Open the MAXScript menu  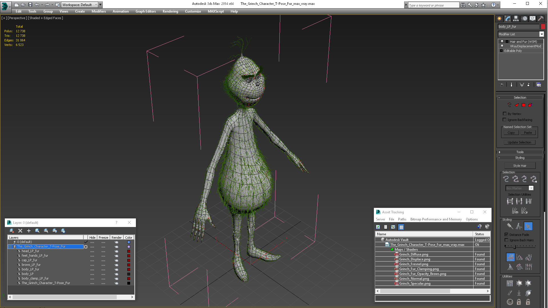pos(216,11)
